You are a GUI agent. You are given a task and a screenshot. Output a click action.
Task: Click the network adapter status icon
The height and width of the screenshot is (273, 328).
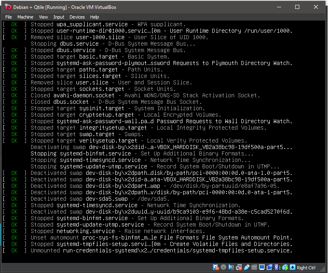[x=239, y=267]
